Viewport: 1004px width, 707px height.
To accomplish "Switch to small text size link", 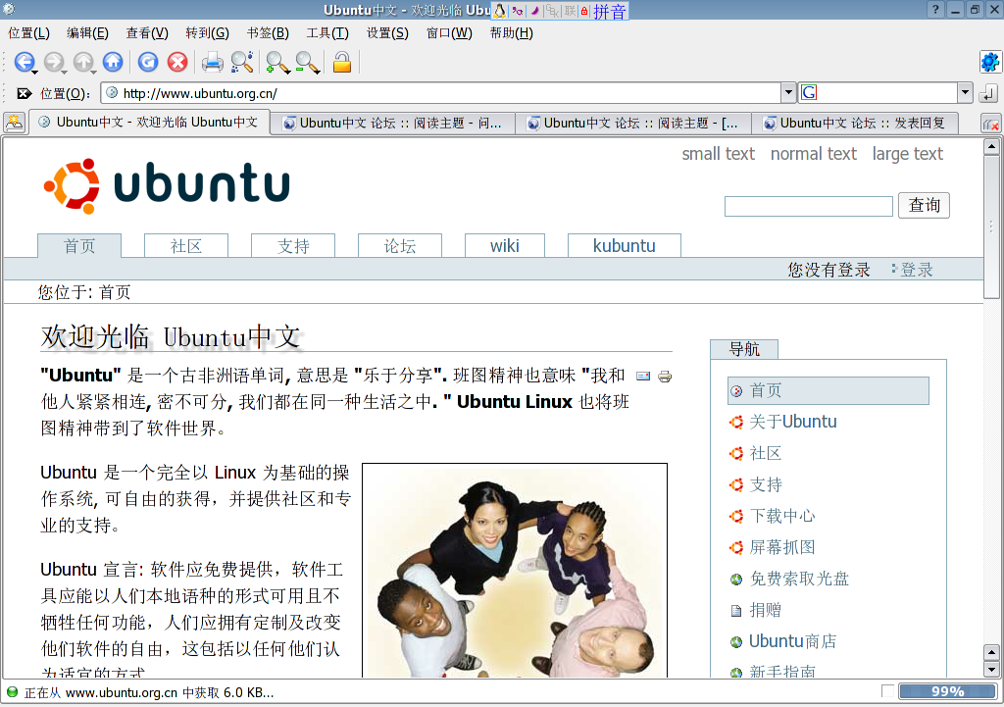I will [x=718, y=154].
